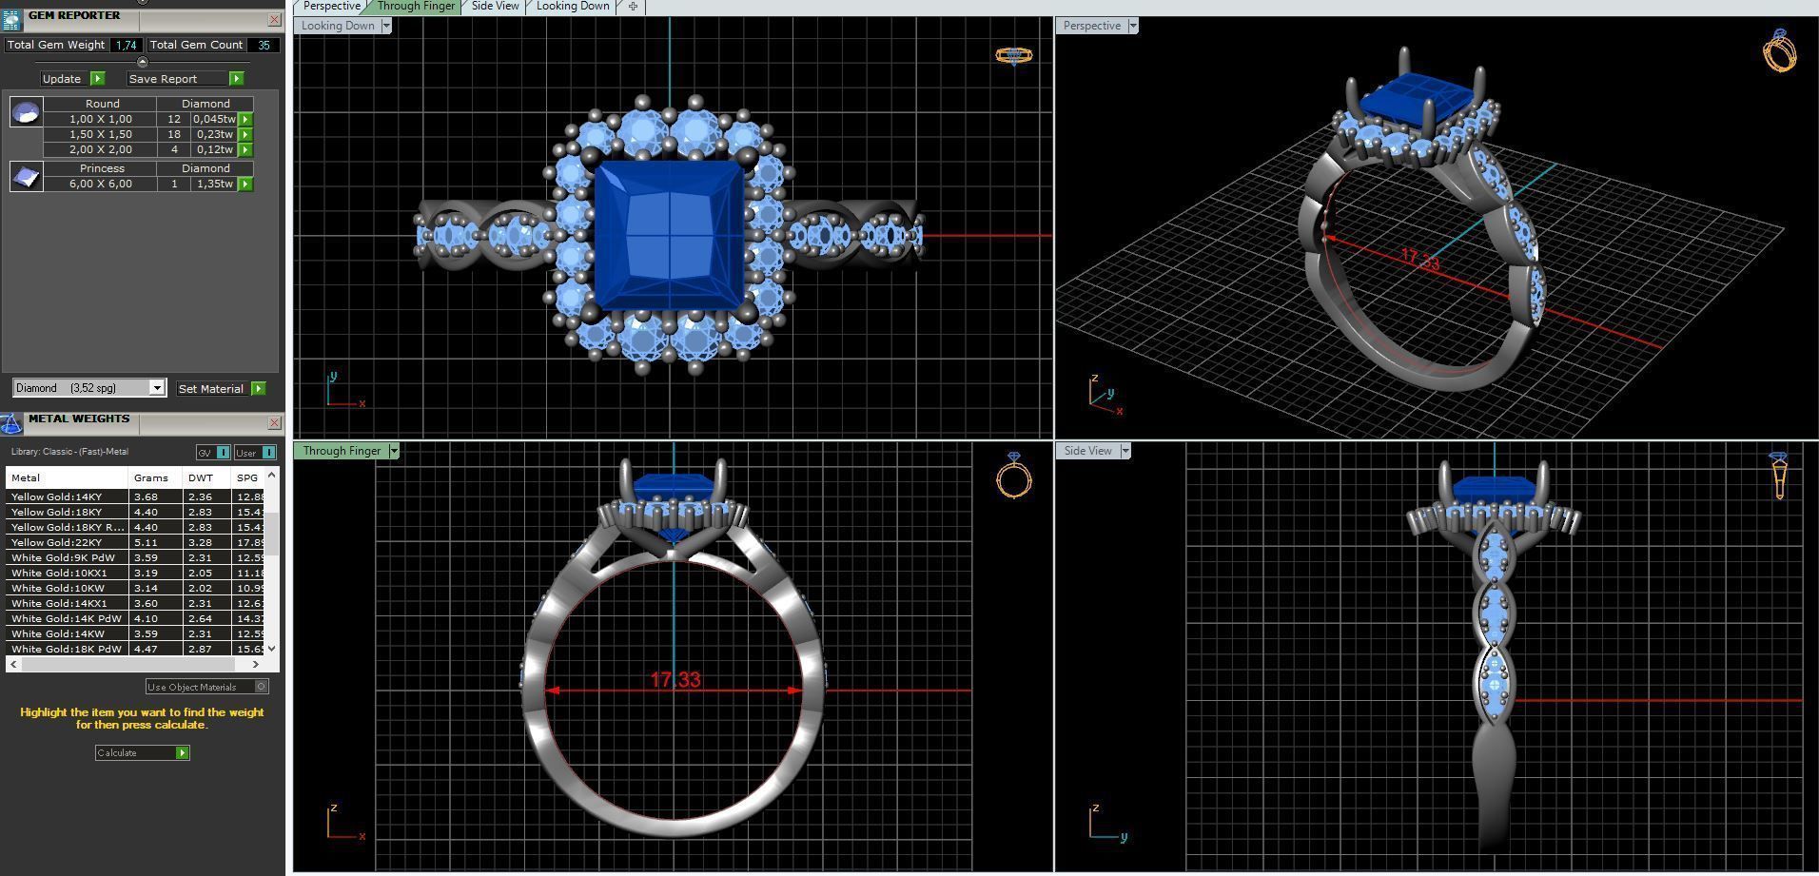The image size is (1819, 876).
Task: Switch to the Perspective tab
Action: coord(331,7)
